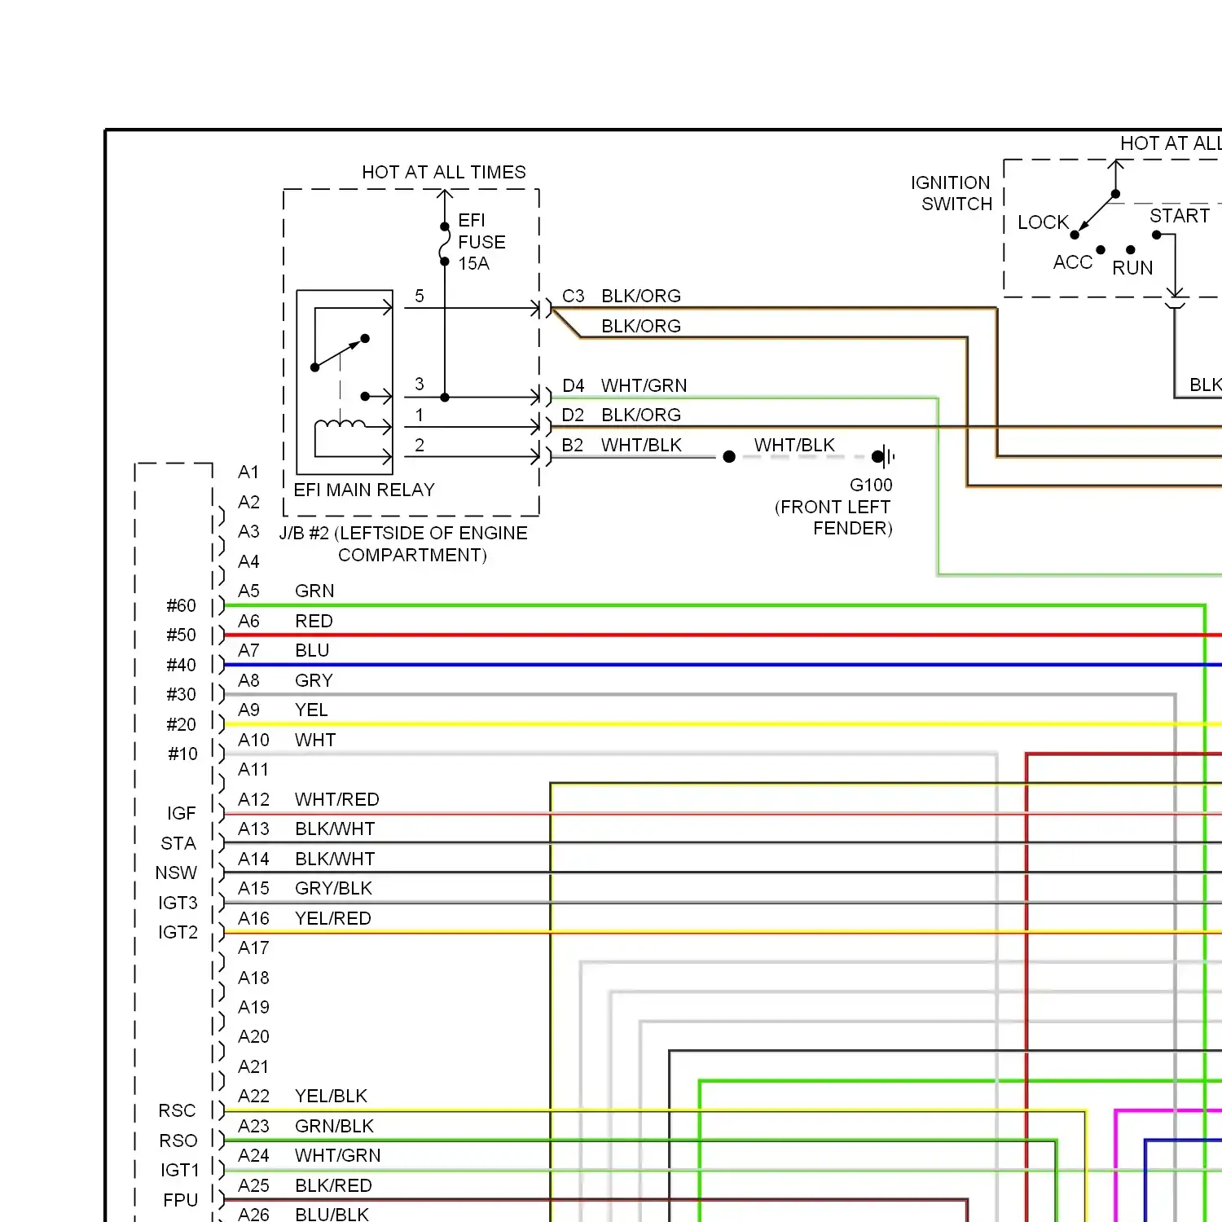This screenshot has height=1222, width=1222.
Task: Click the GRY/BLK label at A15
Action: [333, 888]
